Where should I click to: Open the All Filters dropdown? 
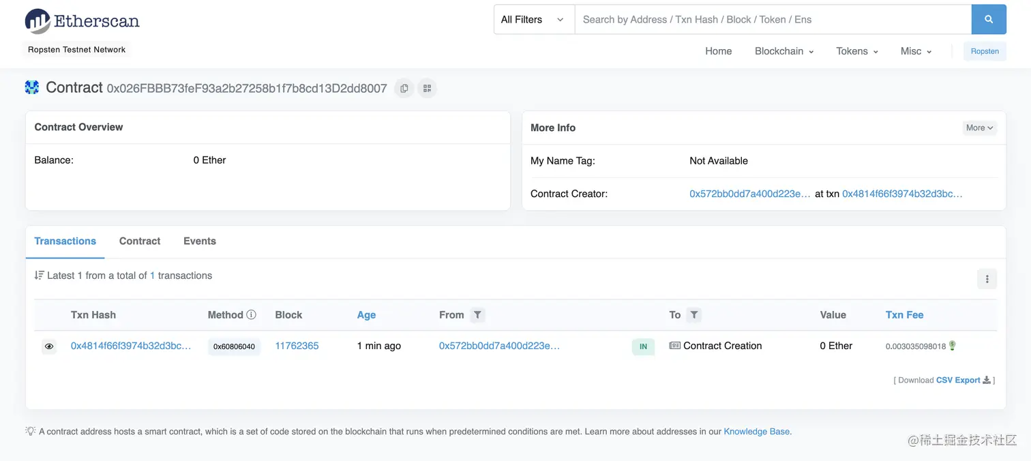pyautogui.click(x=534, y=20)
